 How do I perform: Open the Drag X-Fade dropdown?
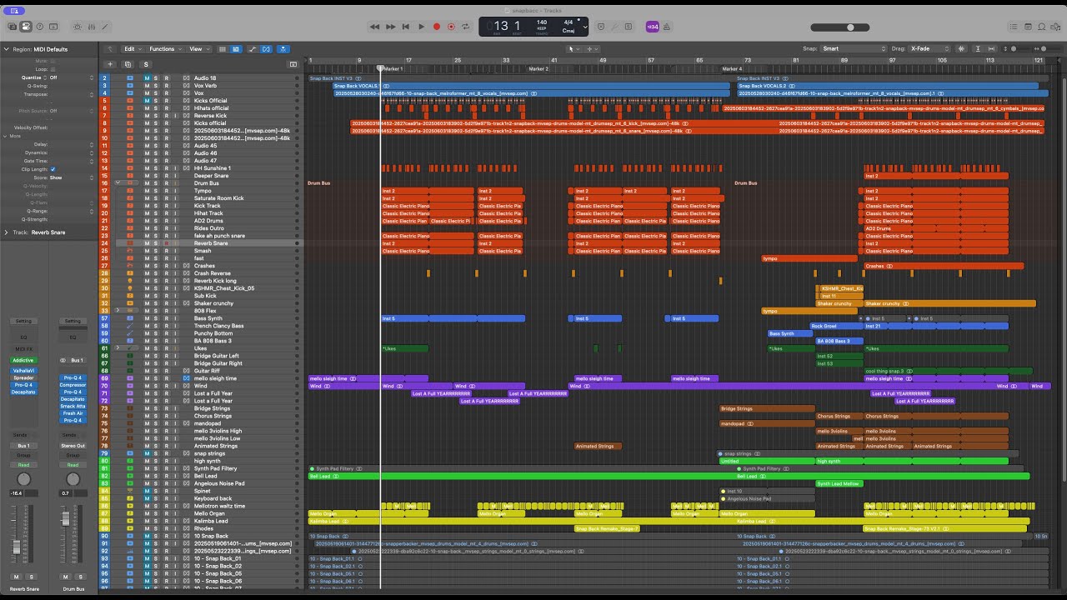coord(929,49)
